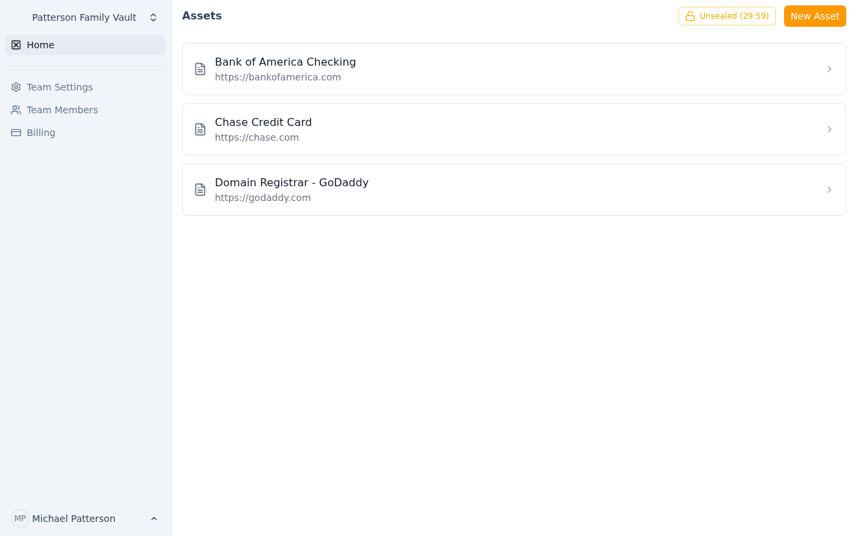The height and width of the screenshot is (536, 857).
Task: Click the document icon beside Bank of America Checking
Action: [x=200, y=69]
